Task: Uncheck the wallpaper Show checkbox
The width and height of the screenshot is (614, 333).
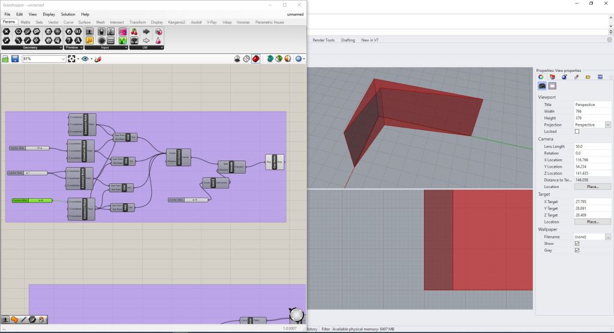Action: pos(577,243)
